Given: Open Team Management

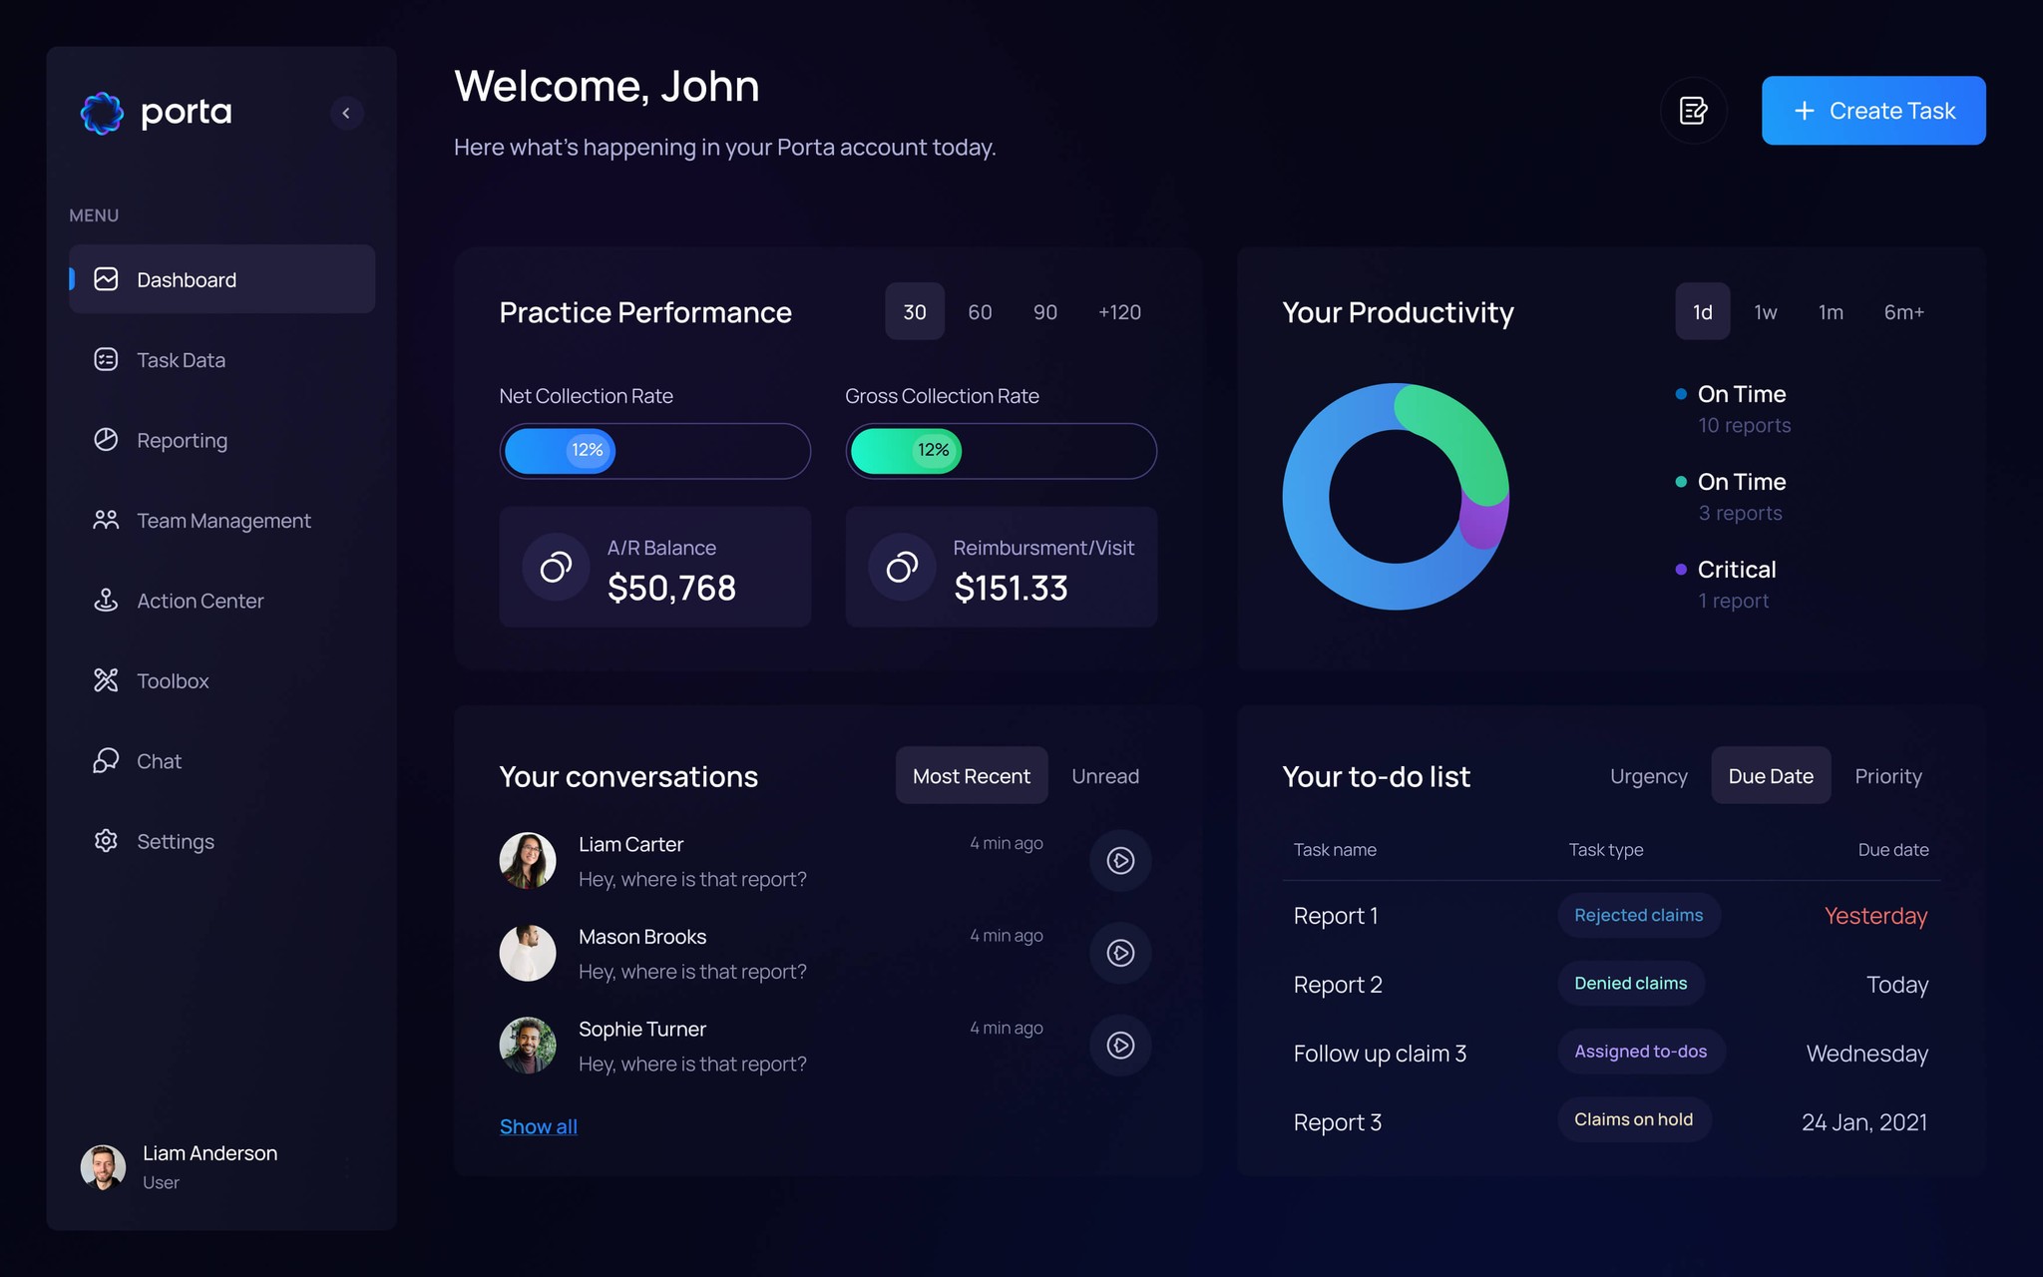Looking at the screenshot, I should tap(222, 520).
